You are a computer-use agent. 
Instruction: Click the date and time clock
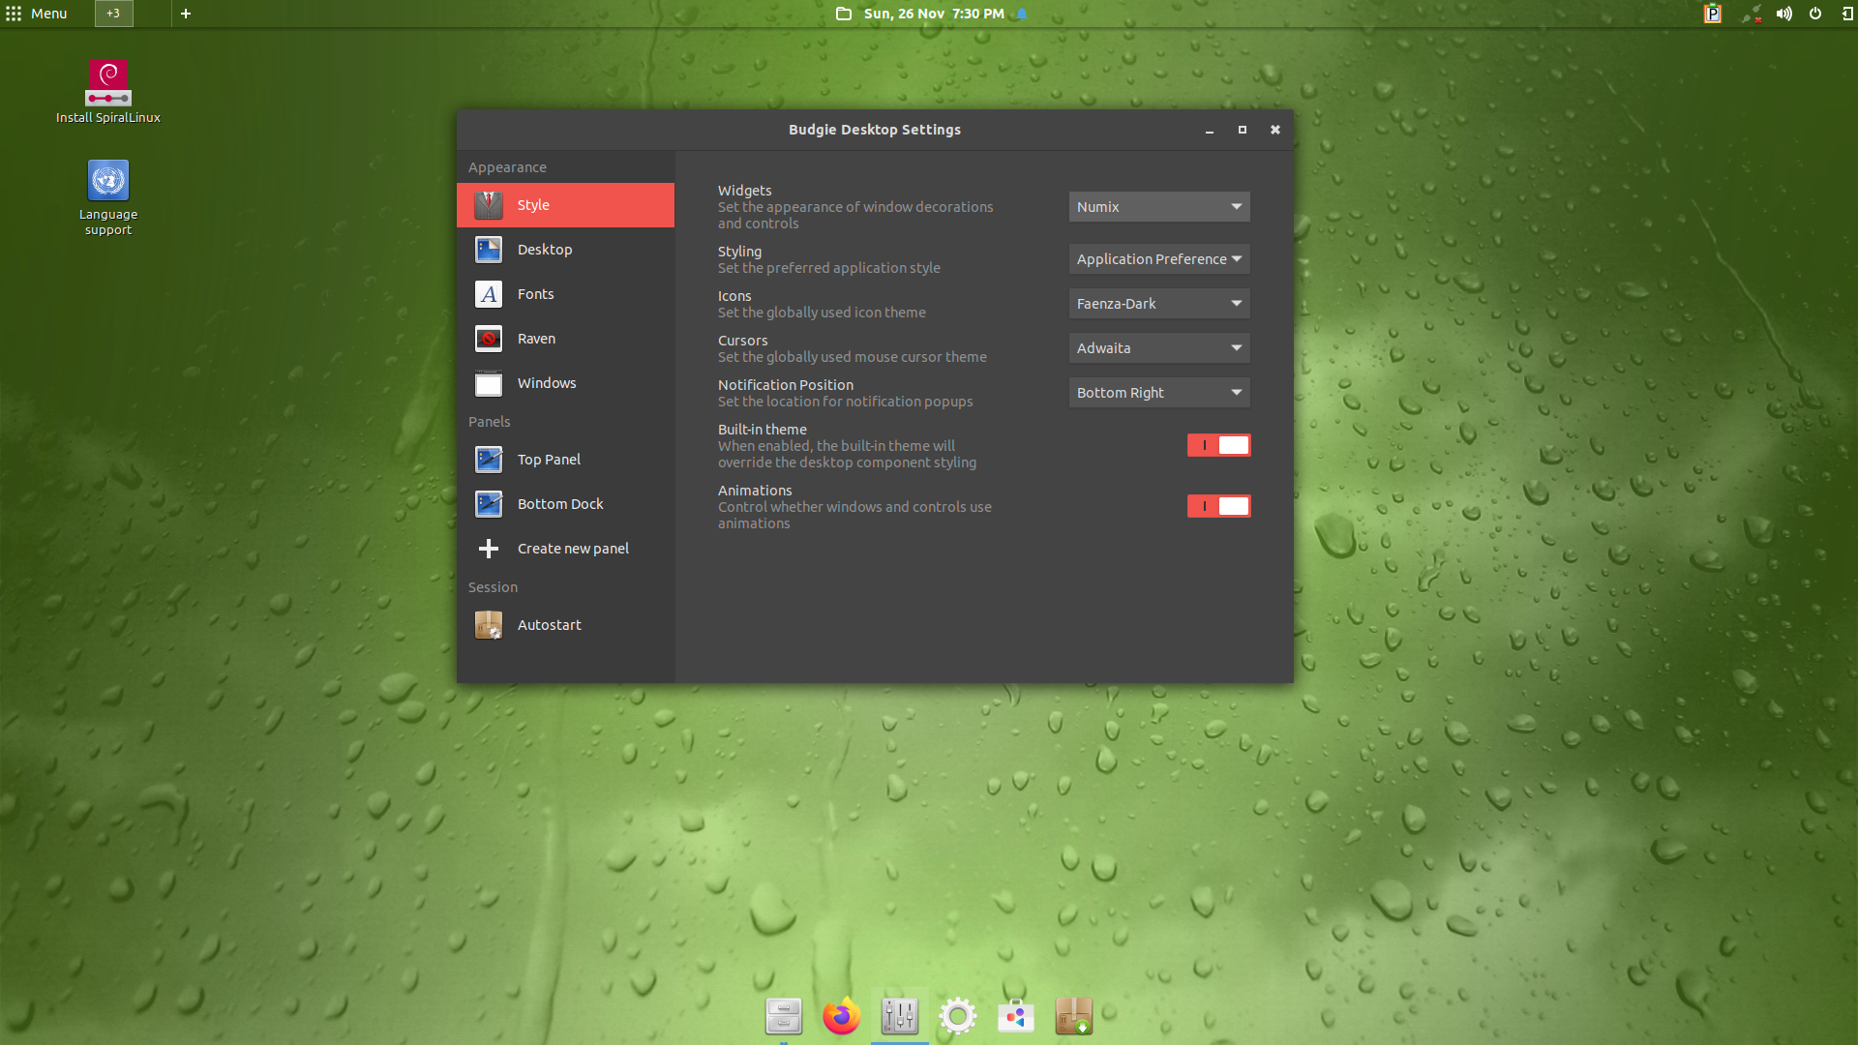(933, 14)
